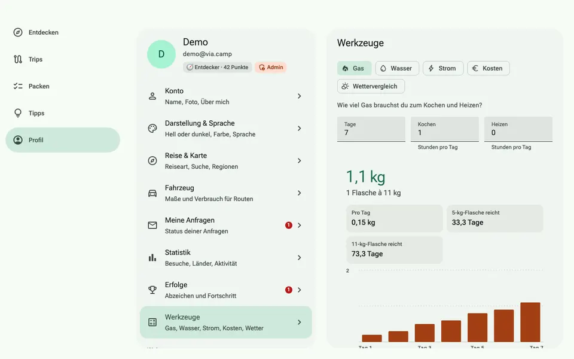Click the Heizen hours input field
This screenshot has width=574, height=359.
pyautogui.click(x=518, y=129)
